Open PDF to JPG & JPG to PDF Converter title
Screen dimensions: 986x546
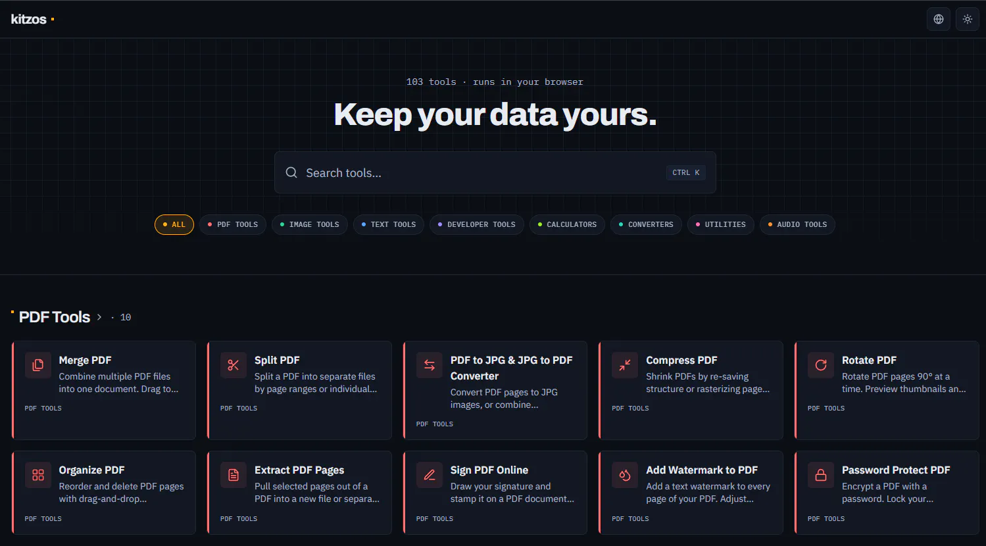pos(511,368)
